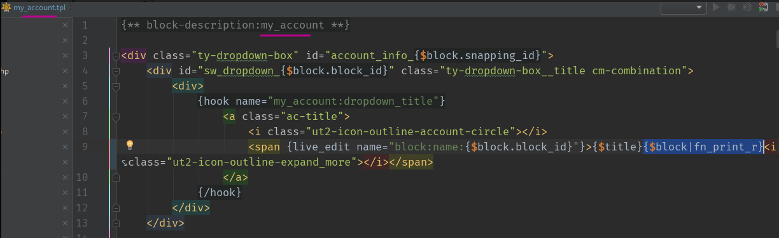Click the {/hook} closing tag on line 11
Image resolution: width=779 pixels, height=238 pixels.
coord(220,193)
